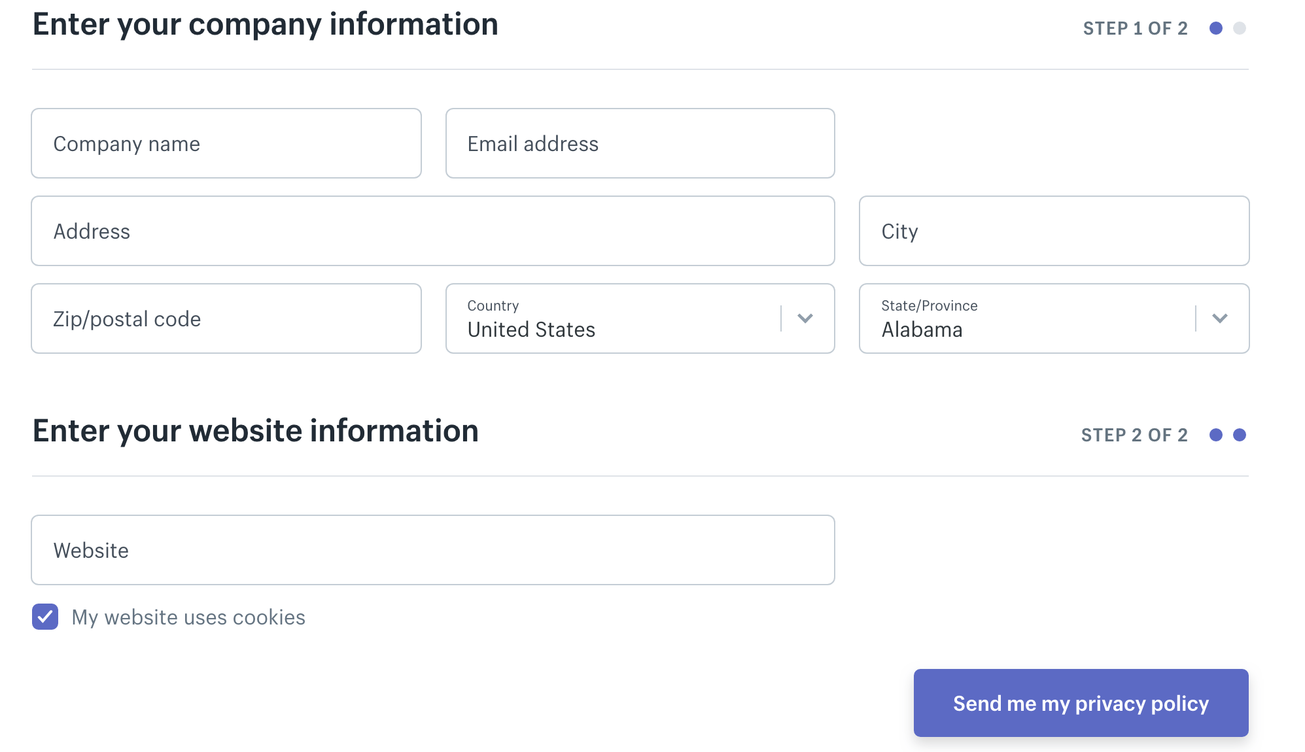Image resolution: width=1305 pixels, height=752 pixels.
Task: Click the gray Step 2 indicator dot
Action: [1240, 27]
